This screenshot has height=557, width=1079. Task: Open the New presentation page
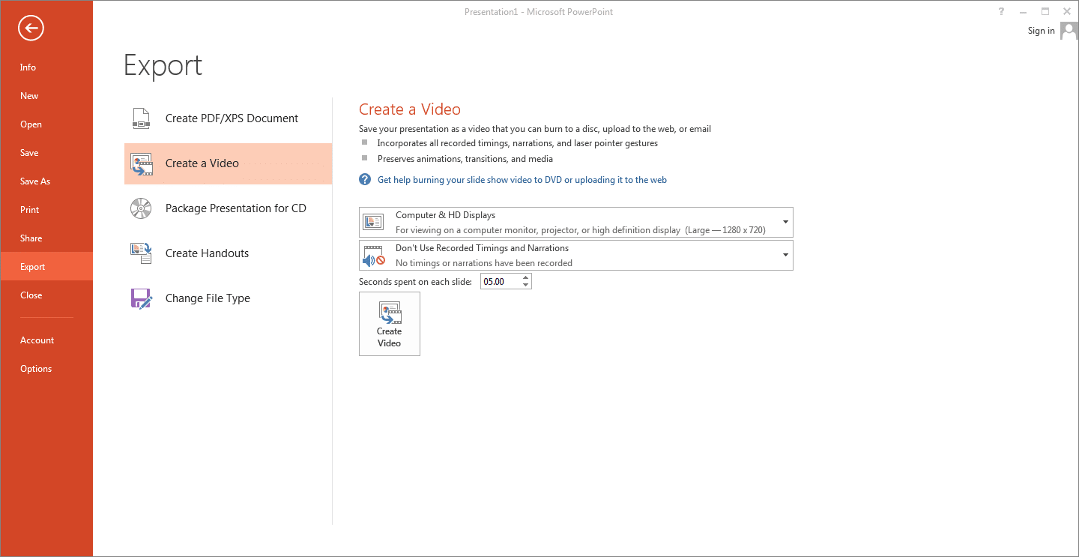[46, 96]
